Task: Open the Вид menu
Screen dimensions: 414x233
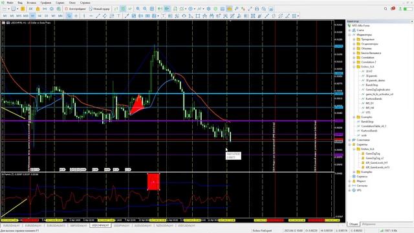Action: pos(20,3)
